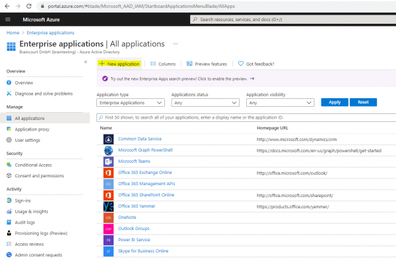Expand the Application visibility dropdown
Screen dimensions: 396x263
280,103
